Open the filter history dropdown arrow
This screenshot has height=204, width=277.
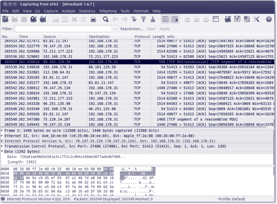click(x=116, y=29)
